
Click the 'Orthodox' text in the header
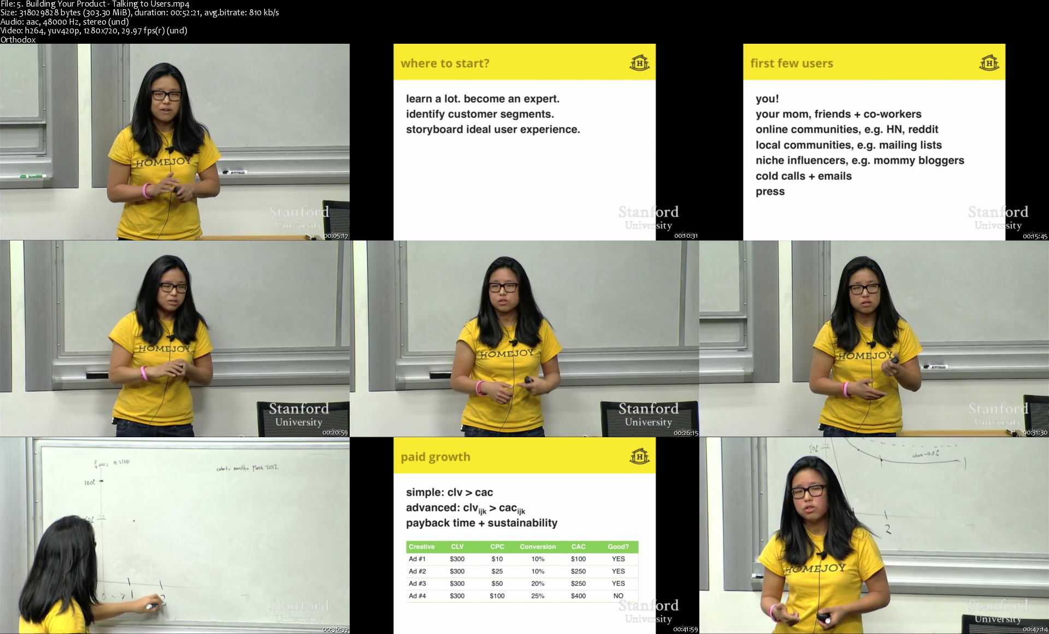[18, 39]
